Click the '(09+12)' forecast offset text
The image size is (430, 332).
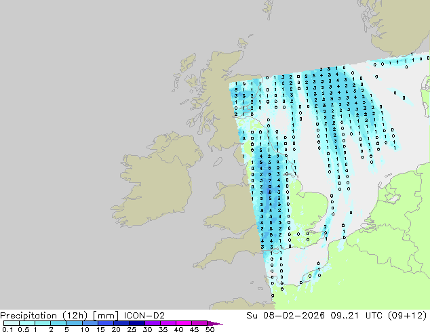[408, 316]
